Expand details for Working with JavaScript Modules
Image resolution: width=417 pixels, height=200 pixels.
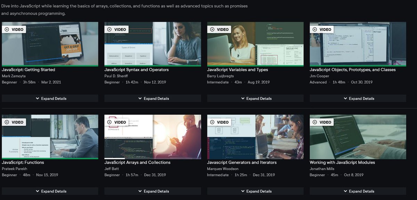coord(358,191)
